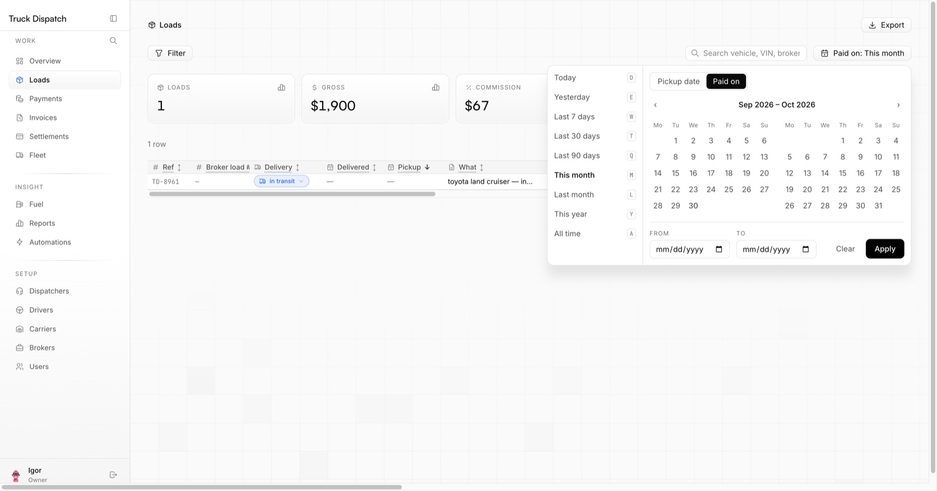The height and width of the screenshot is (491, 937).
Task: Click the Export button
Action: [x=886, y=25]
